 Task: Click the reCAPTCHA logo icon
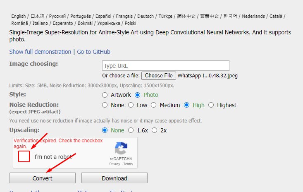[121, 149]
